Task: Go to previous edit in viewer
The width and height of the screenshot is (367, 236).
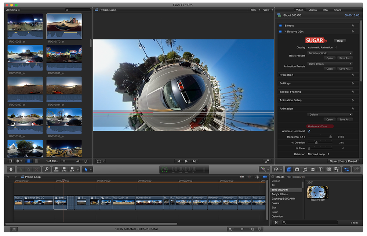Action: point(178,161)
